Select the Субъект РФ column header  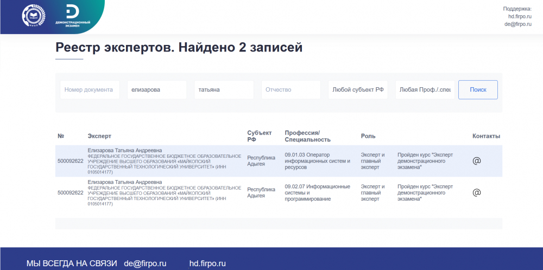260,136
